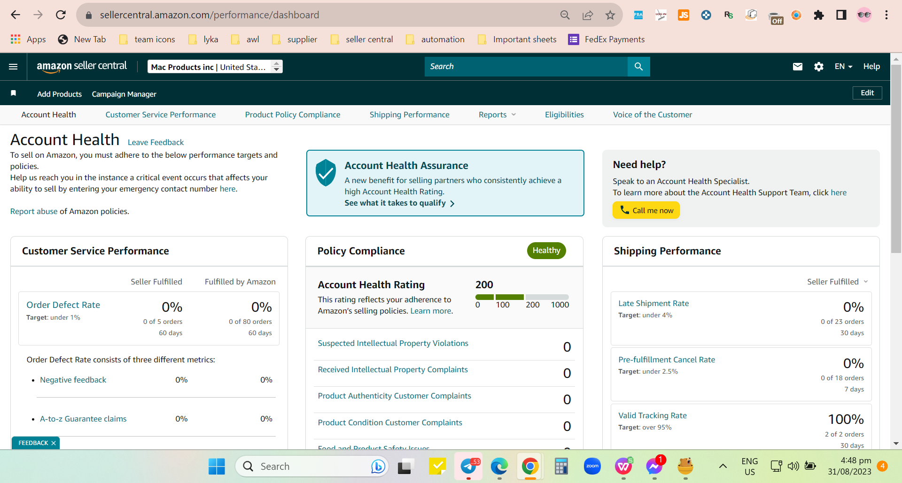Viewport: 902px width, 483px height.
Task: Go to the Shipping Performance tab
Action: [410, 115]
